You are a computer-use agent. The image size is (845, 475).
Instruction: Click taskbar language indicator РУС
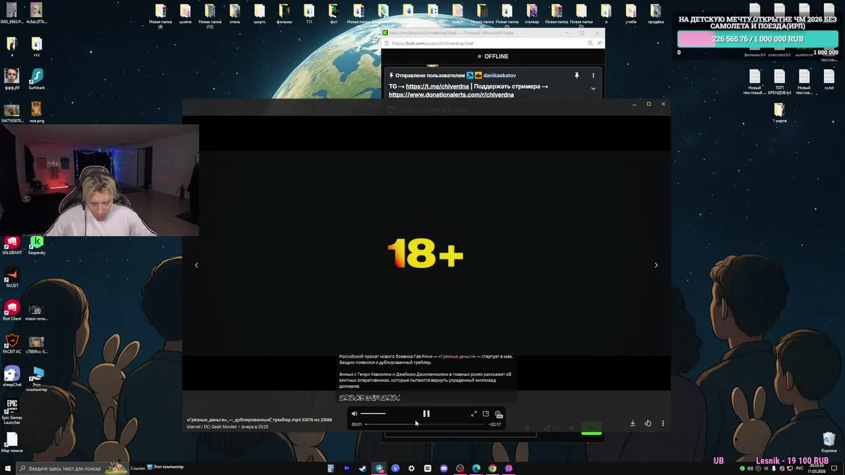(x=799, y=468)
